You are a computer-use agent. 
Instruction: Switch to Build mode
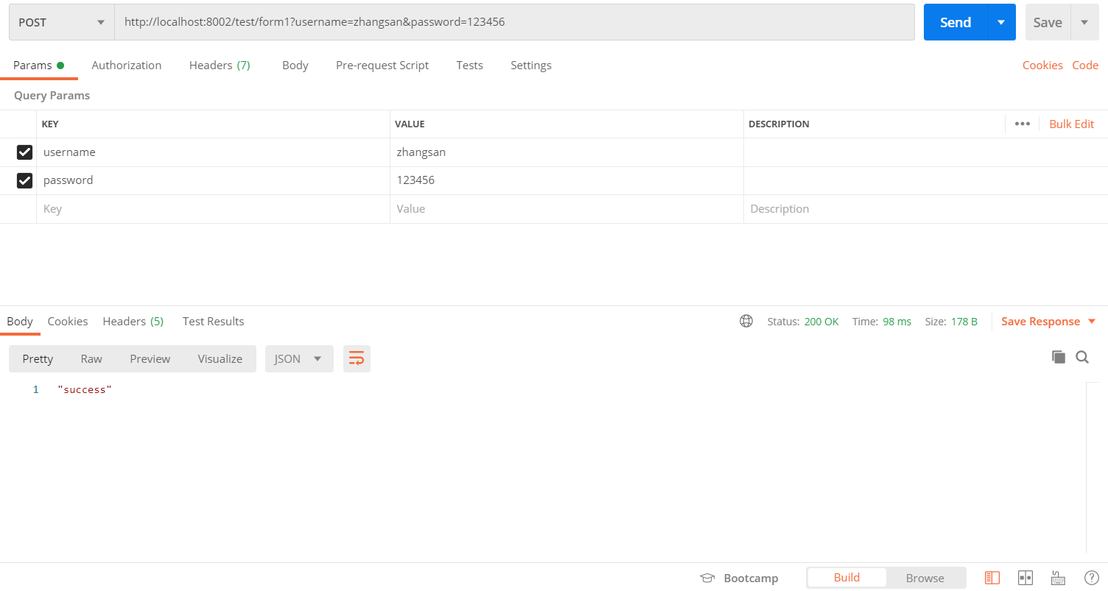846,577
